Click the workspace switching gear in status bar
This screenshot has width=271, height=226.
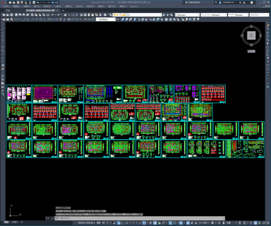click(x=212, y=223)
